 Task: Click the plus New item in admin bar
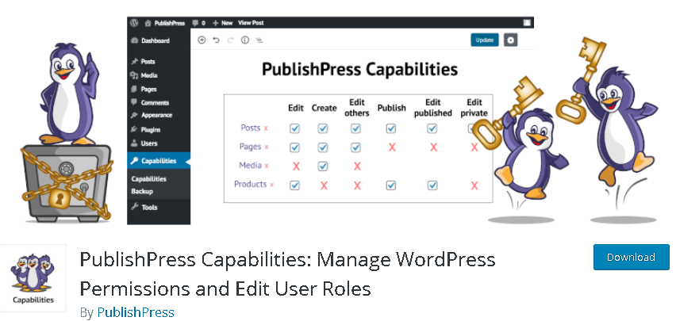(222, 23)
